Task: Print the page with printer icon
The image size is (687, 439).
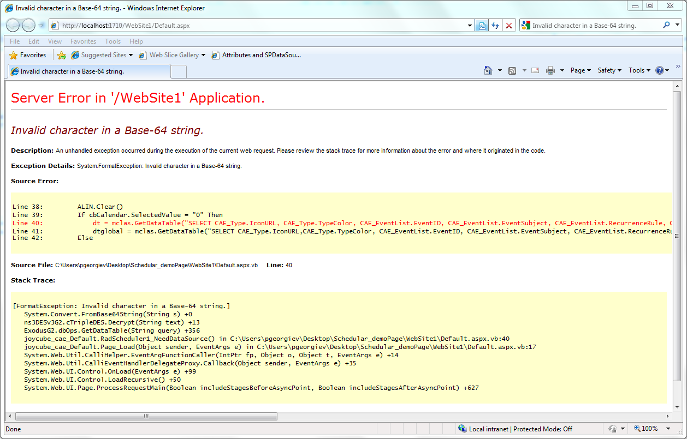Action: (550, 70)
